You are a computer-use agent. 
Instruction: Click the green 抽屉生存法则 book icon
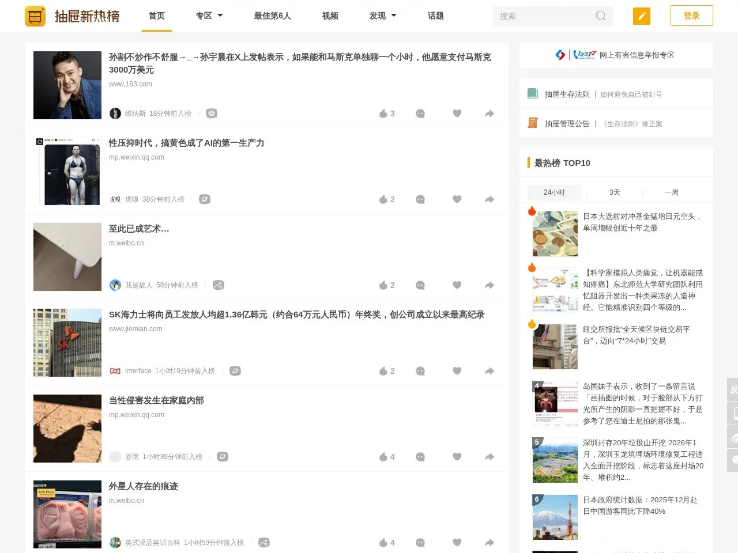(533, 93)
